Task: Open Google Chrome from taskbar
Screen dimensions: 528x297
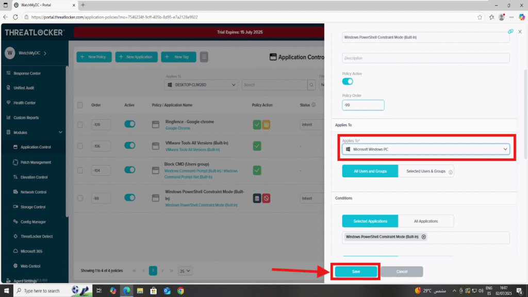Action: click(x=181, y=291)
